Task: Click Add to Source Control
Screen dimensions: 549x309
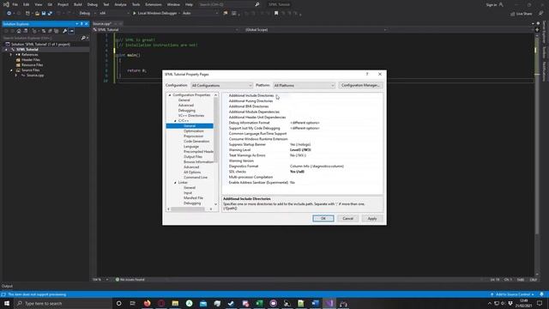Action: tap(512, 294)
